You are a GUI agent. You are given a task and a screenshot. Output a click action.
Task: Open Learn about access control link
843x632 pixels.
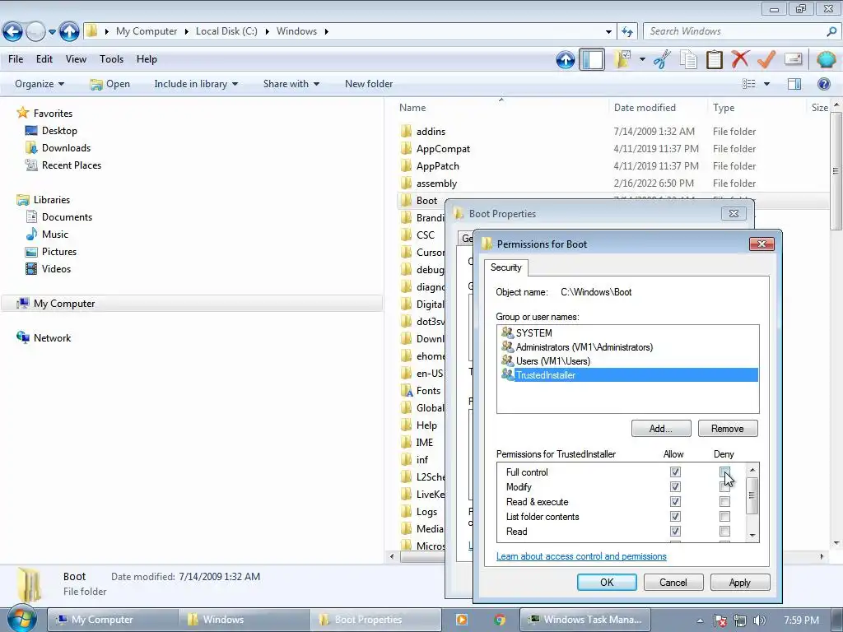click(581, 556)
